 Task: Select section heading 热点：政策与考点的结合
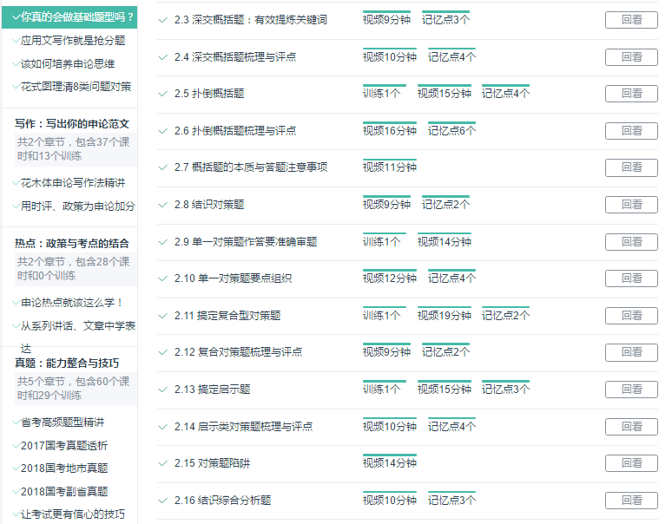pyautogui.click(x=72, y=244)
